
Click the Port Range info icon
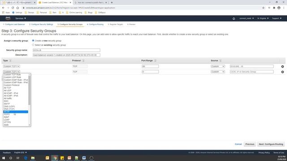[x=155, y=61]
